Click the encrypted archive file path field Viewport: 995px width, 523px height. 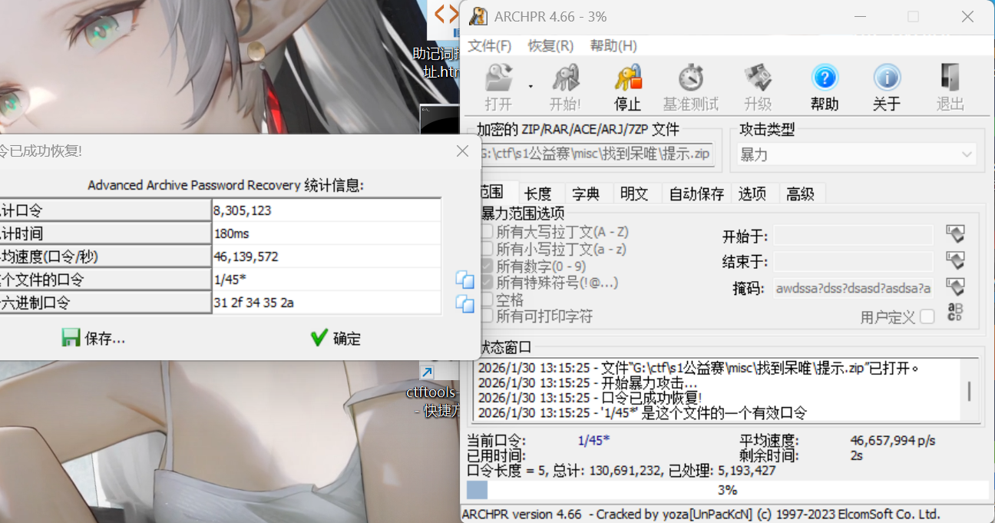595,154
